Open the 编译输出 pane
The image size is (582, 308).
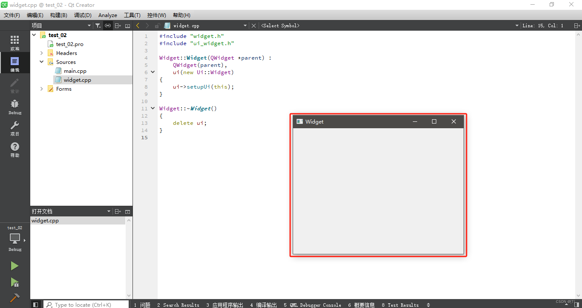tap(263, 305)
